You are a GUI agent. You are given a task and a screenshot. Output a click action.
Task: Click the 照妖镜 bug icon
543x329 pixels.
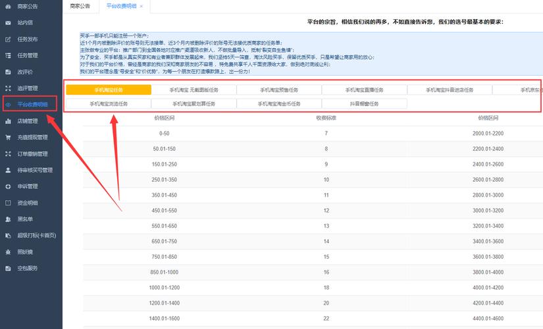point(8,252)
